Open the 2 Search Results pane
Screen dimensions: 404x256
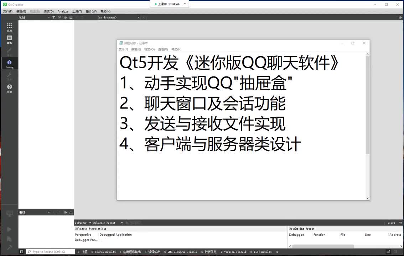click(103, 252)
